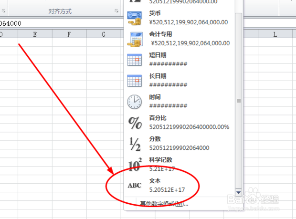Select the 会计专用 accounting format icon

[x=135, y=39]
